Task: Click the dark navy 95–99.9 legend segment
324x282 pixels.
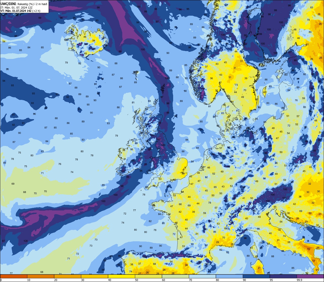Action: 283,276
